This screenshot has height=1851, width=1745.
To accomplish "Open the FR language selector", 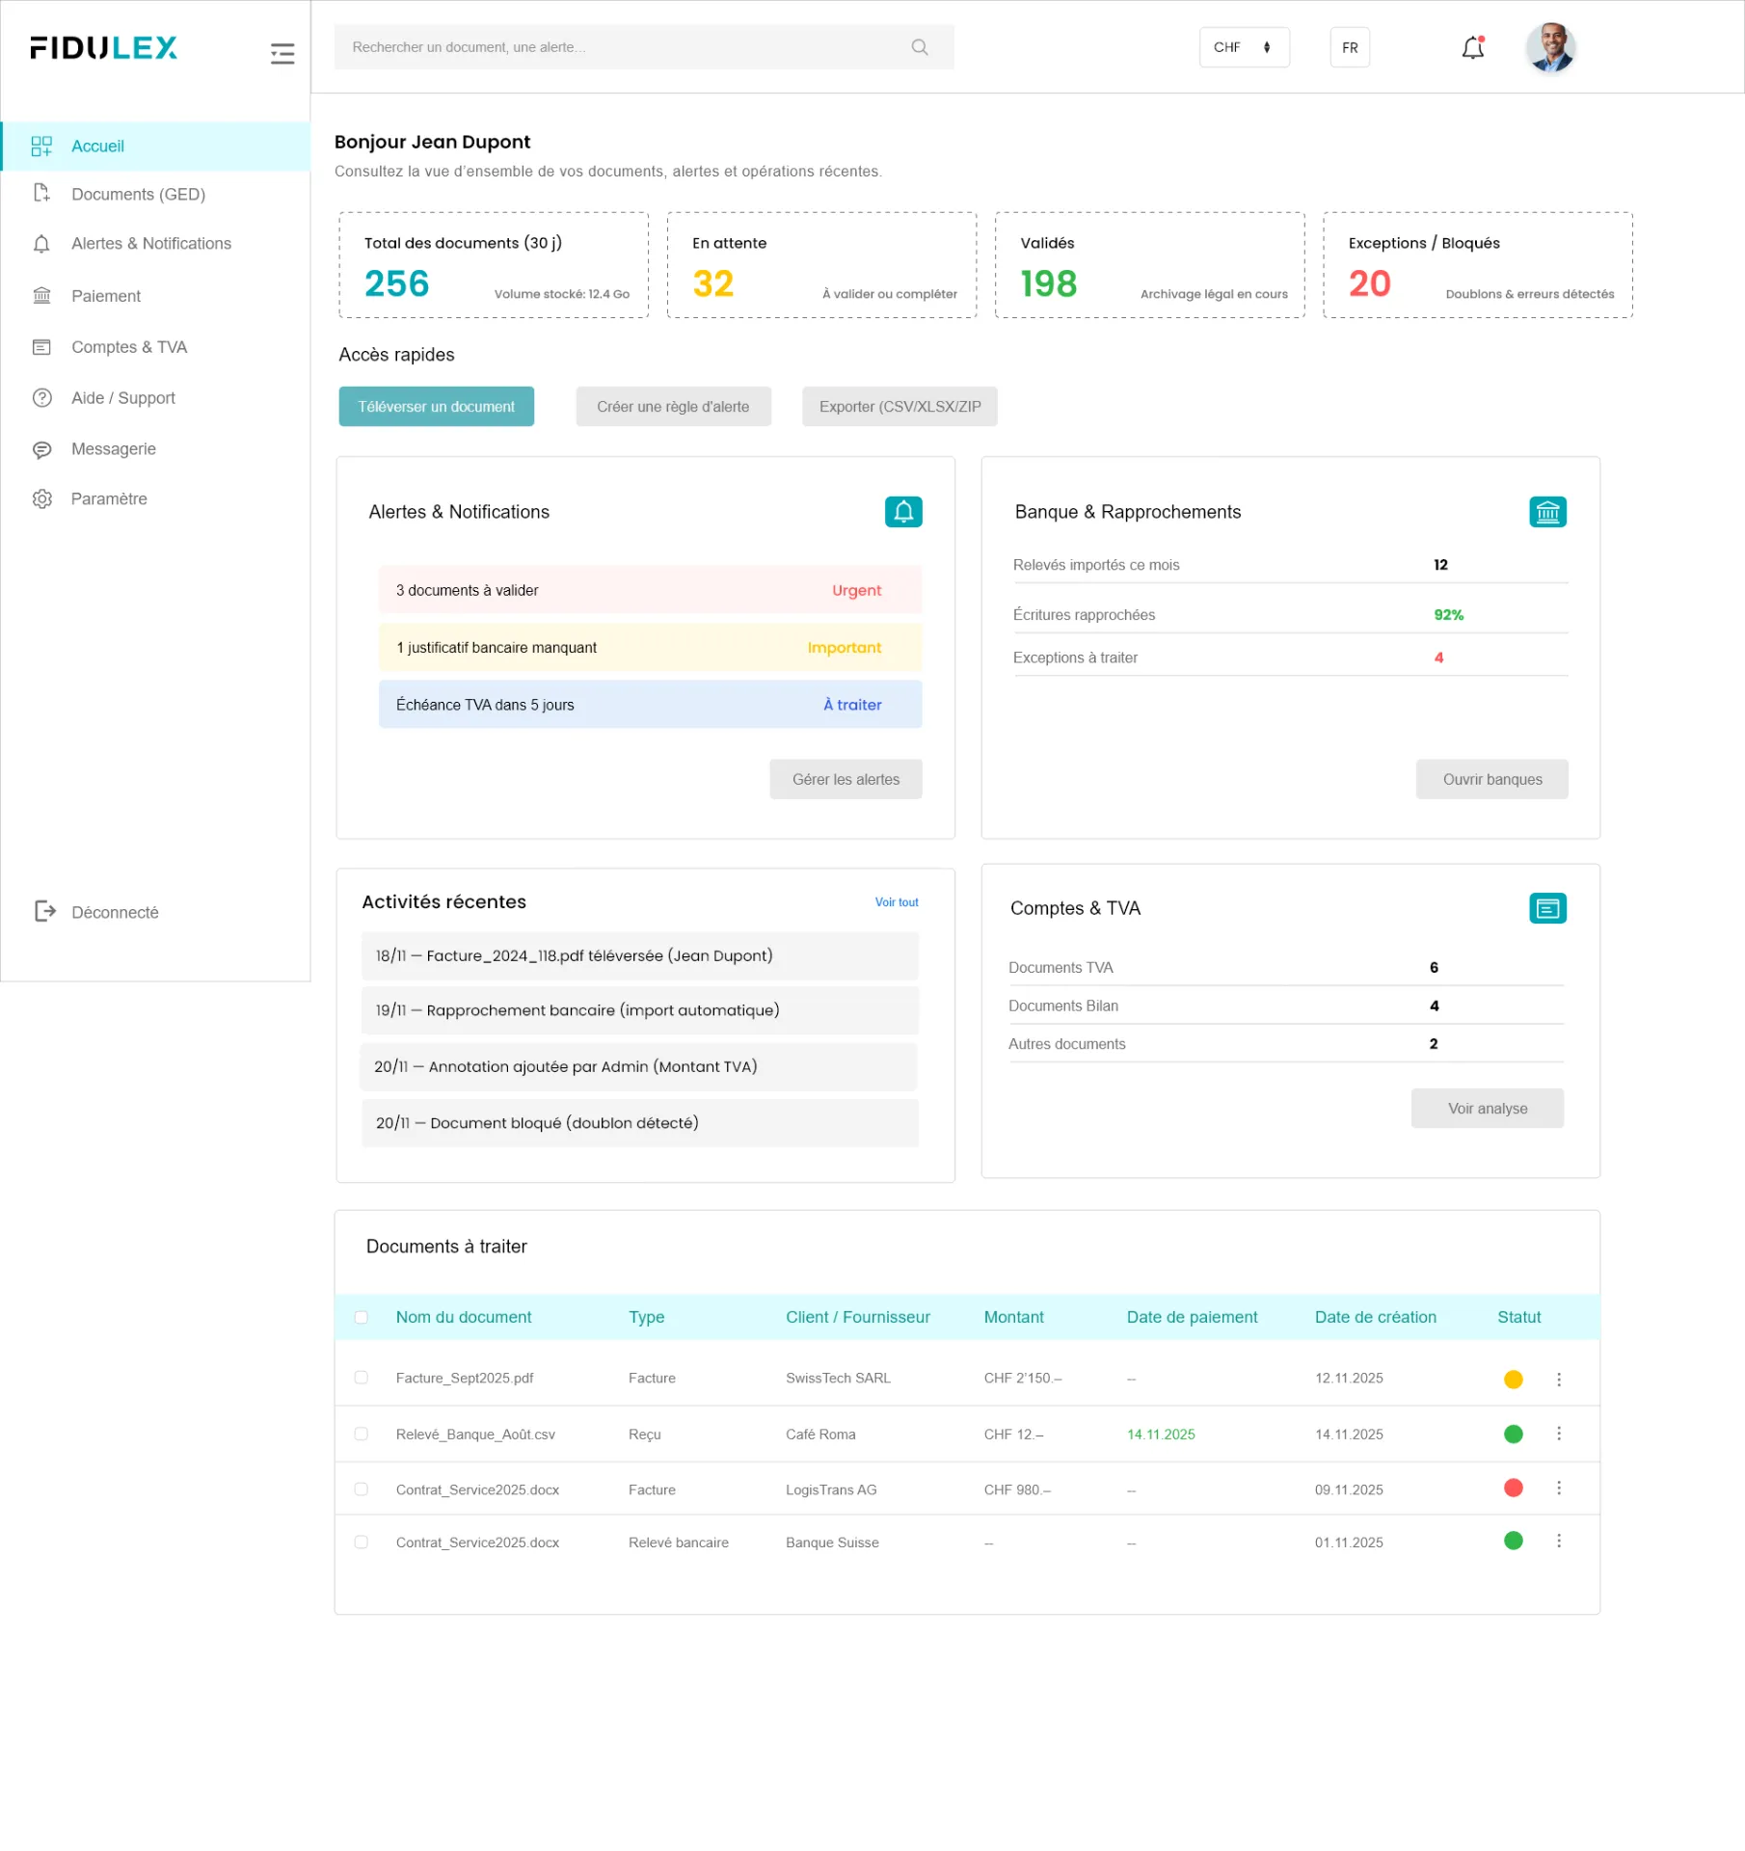I will (1349, 47).
